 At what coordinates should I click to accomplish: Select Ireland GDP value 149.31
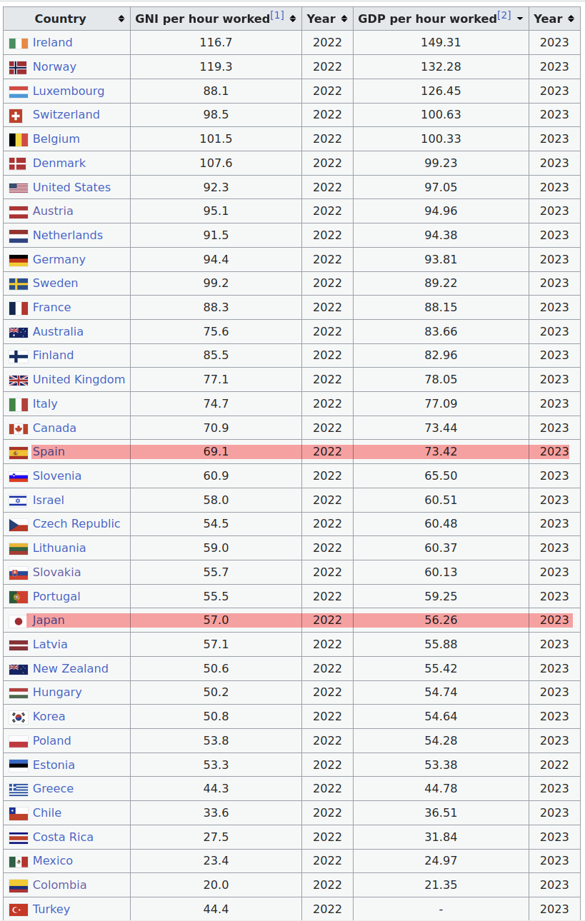click(441, 43)
